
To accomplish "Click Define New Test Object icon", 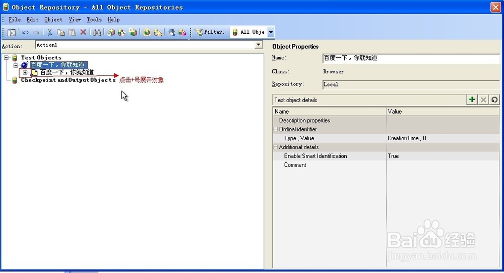I will tap(133, 32).
